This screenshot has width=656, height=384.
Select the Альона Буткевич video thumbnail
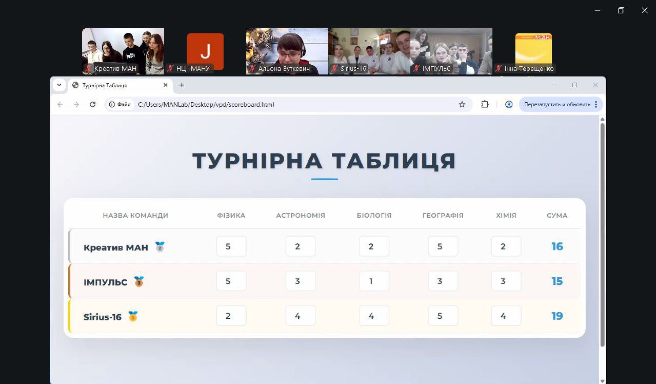click(287, 51)
